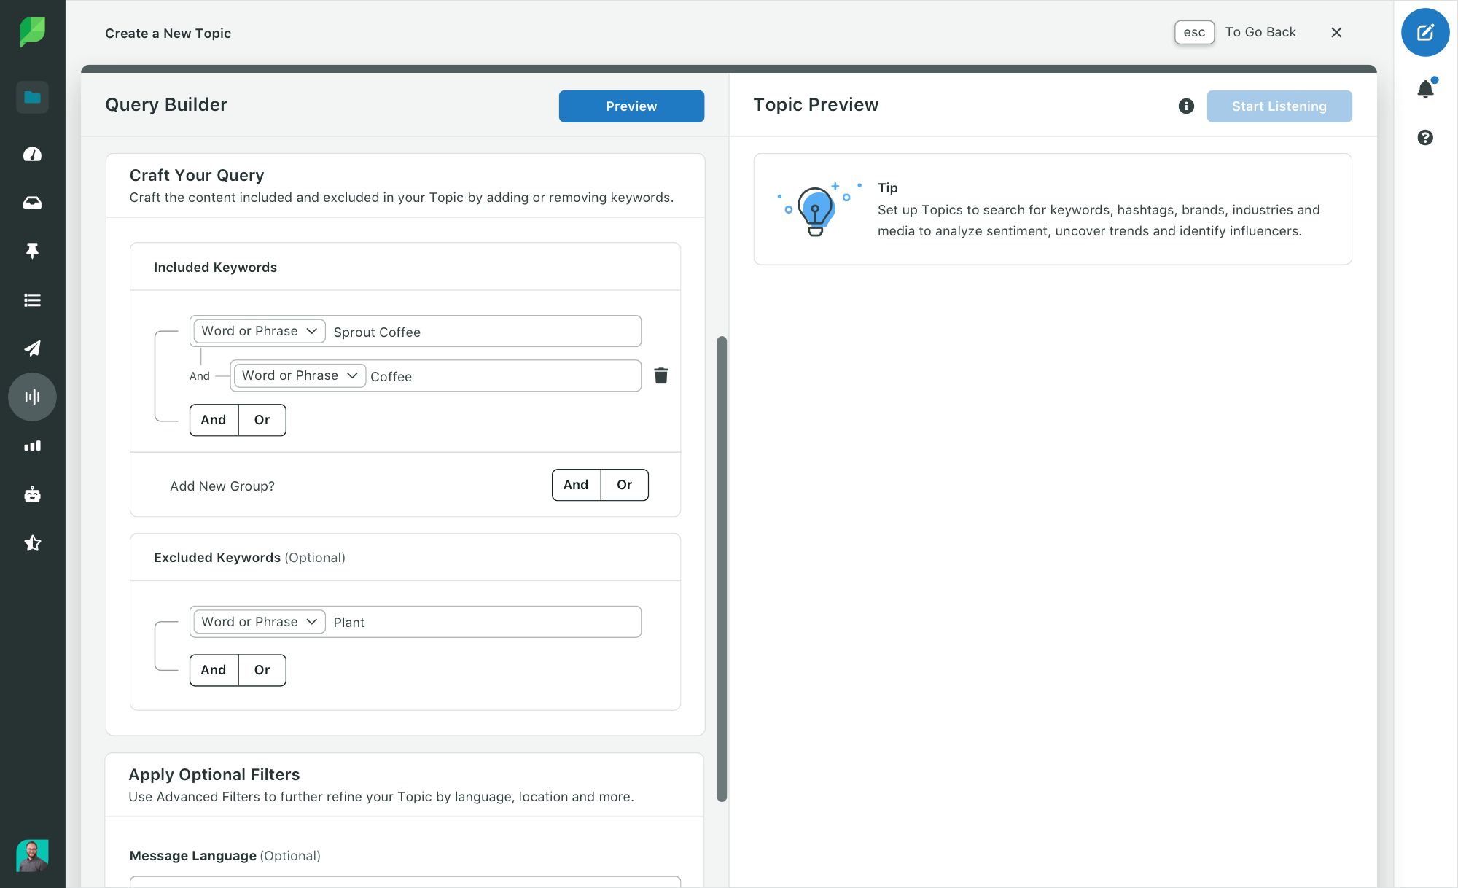Expand the Word or Phrase dropdown for second keyword
The height and width of the screenshot is (888, 1458).
pos(299,375)
